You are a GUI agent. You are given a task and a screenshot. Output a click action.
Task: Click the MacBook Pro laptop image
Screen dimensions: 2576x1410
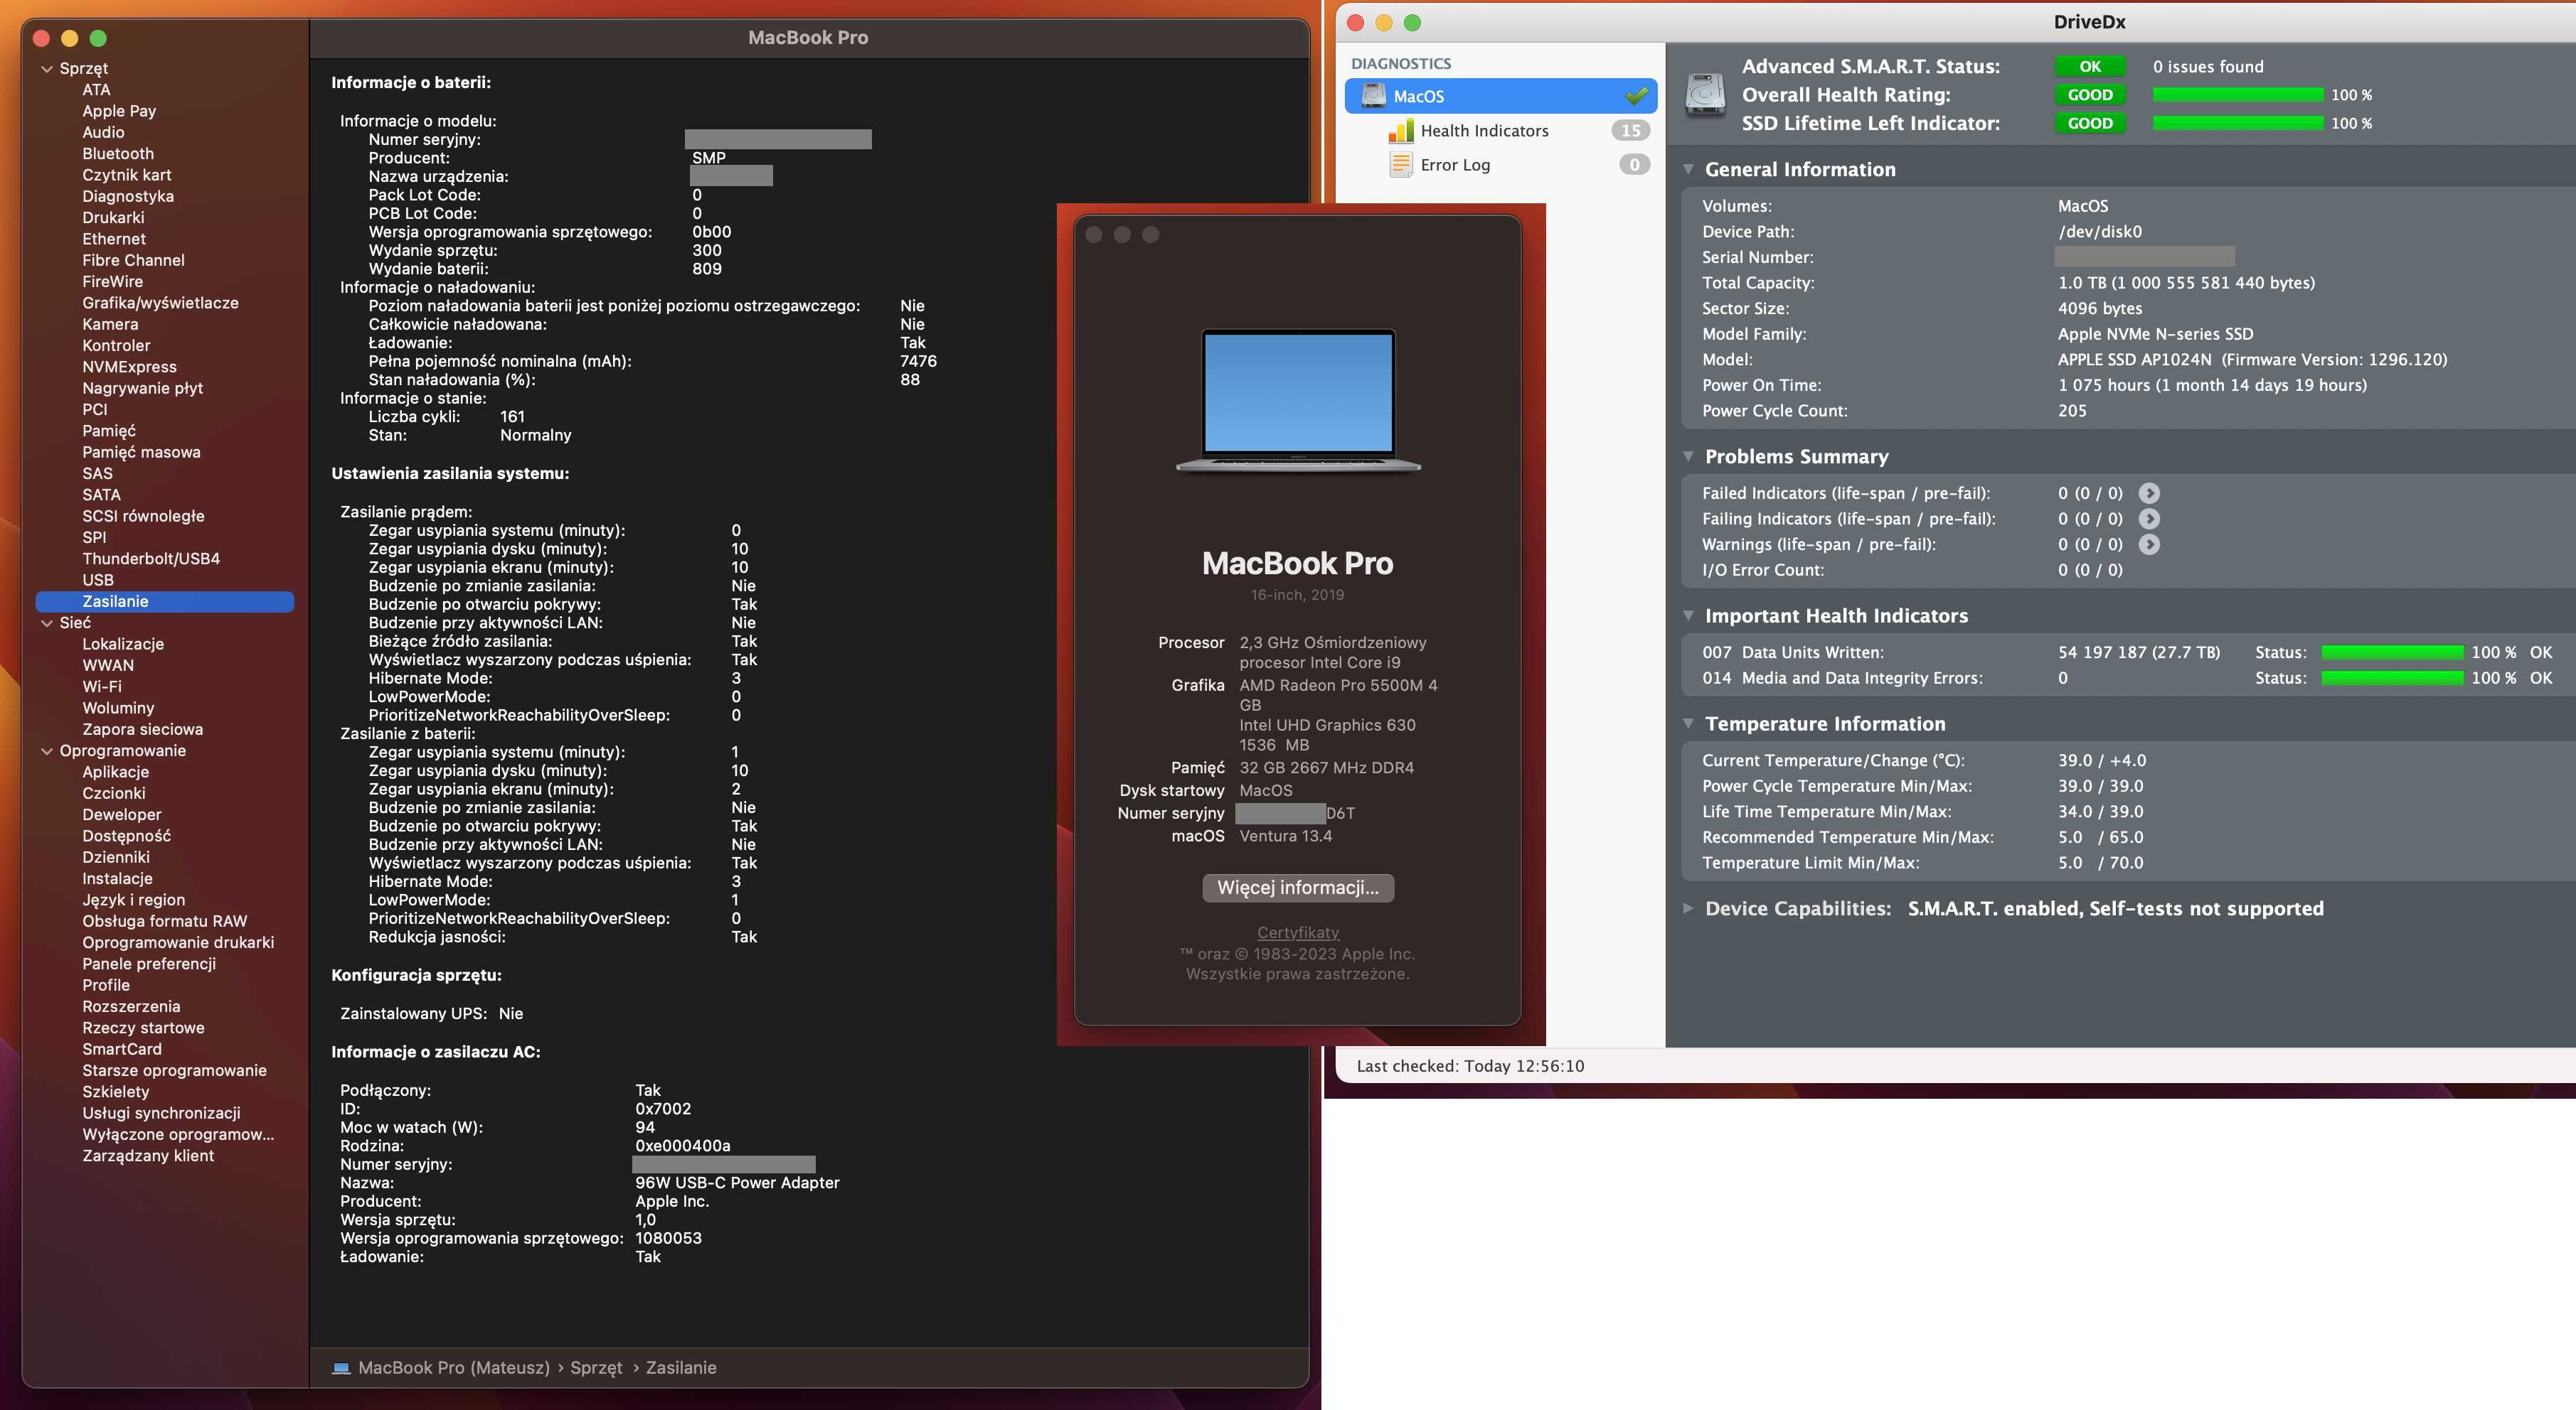(1298, 401)
